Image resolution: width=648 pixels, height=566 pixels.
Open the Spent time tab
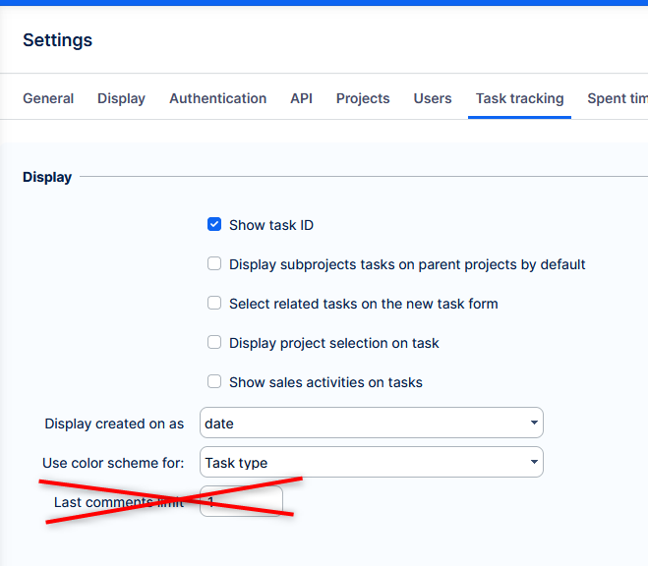[x=617, y=98]
